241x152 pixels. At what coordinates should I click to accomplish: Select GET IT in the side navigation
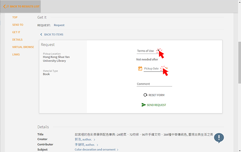(x=16, y=32)
